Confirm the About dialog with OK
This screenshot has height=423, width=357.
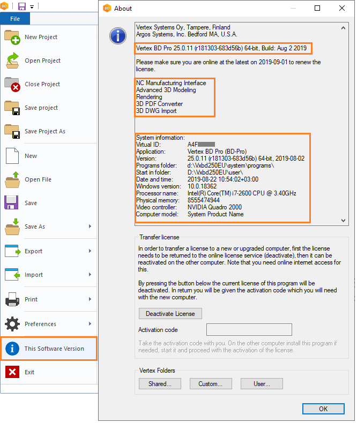323,409
